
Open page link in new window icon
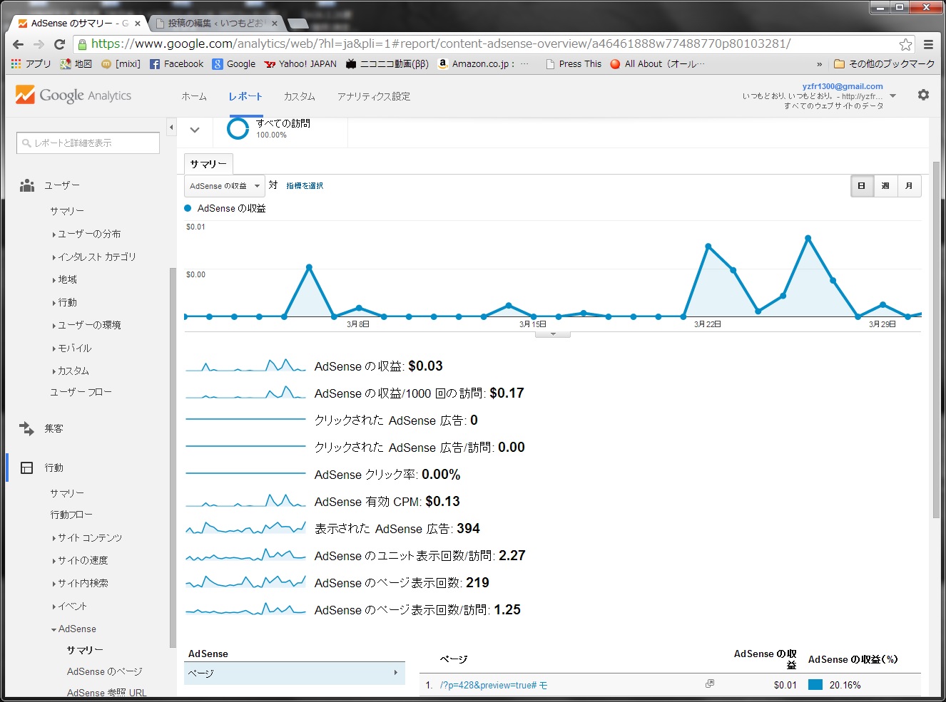click(x=709, y=684)
